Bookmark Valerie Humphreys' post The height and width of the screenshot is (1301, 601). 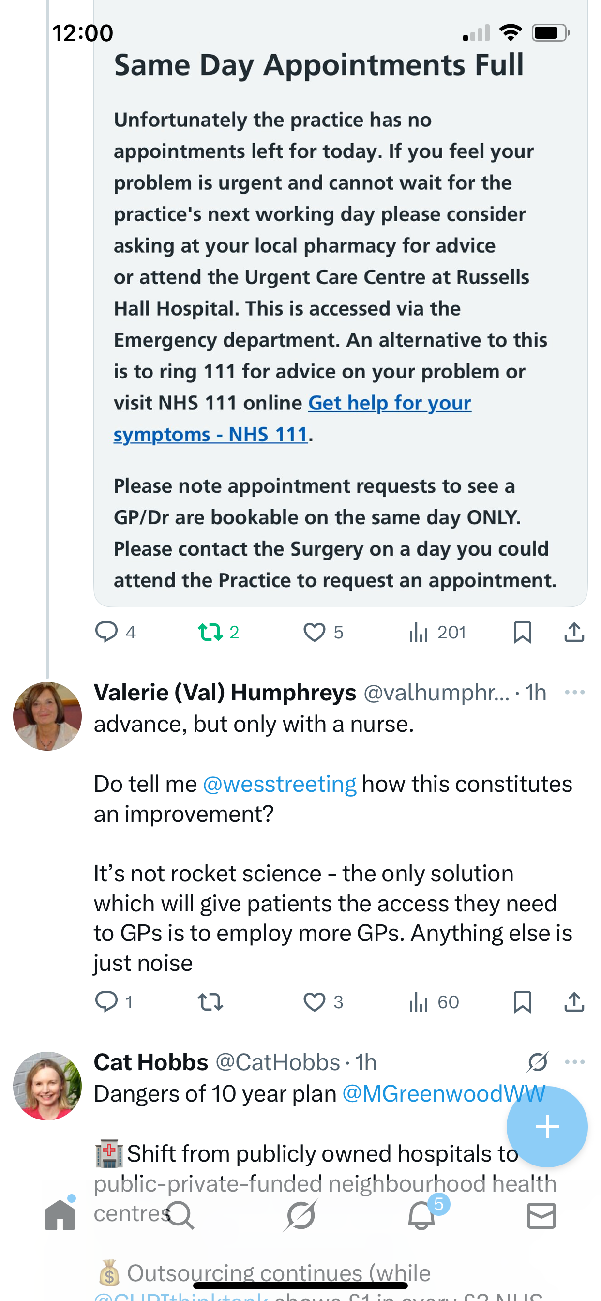pos(522,1001)
